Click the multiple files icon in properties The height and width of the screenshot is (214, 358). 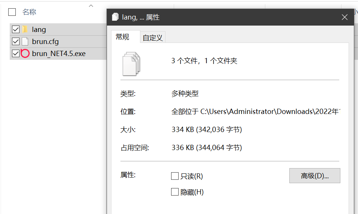click(131, 64)
